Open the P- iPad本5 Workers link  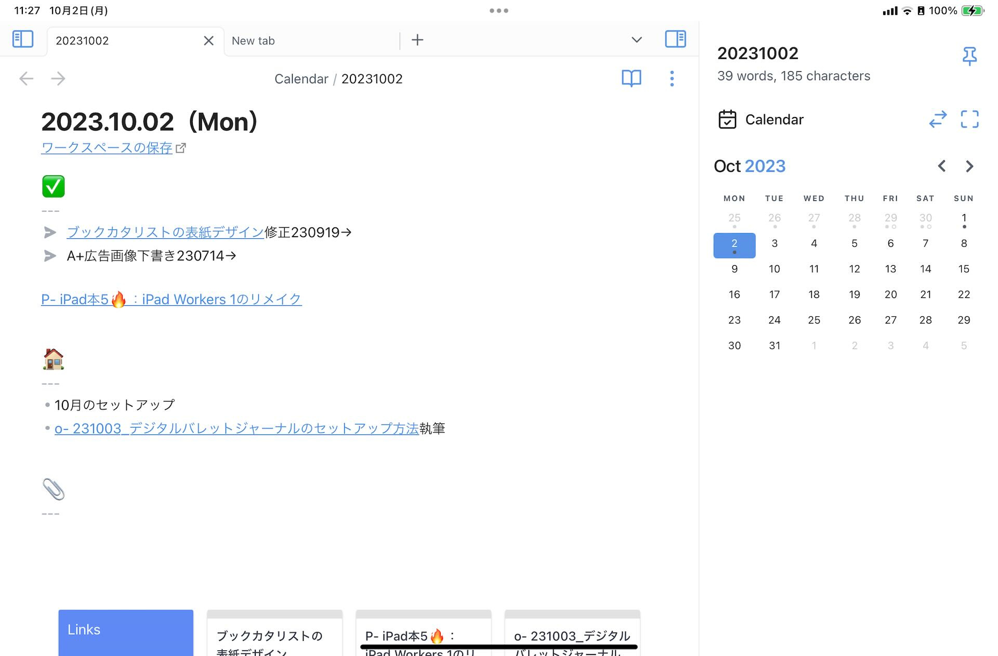click(x=171, y=300)
